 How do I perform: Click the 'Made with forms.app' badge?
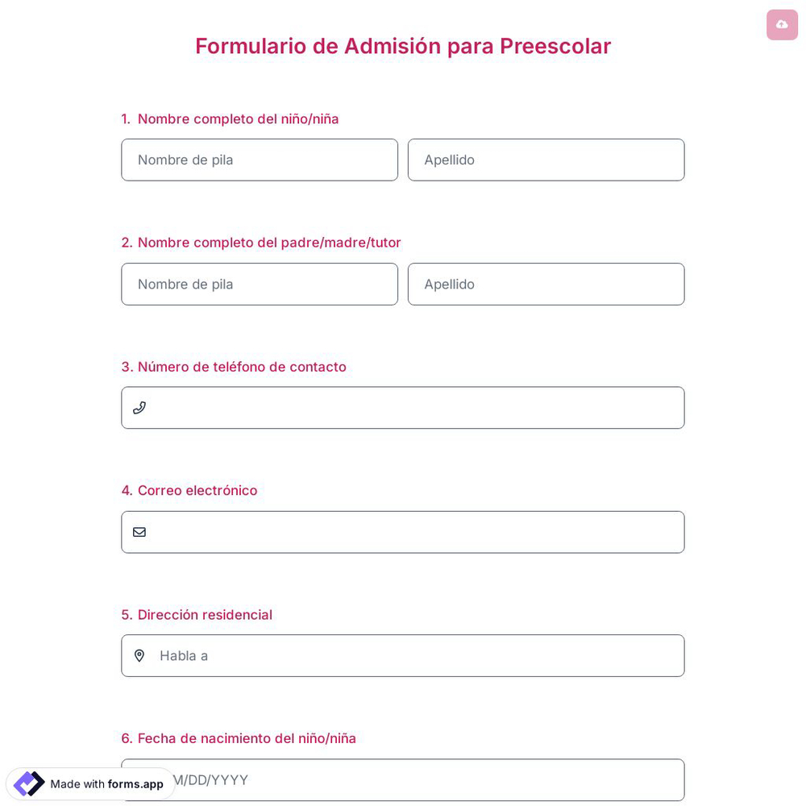point(90,783)
